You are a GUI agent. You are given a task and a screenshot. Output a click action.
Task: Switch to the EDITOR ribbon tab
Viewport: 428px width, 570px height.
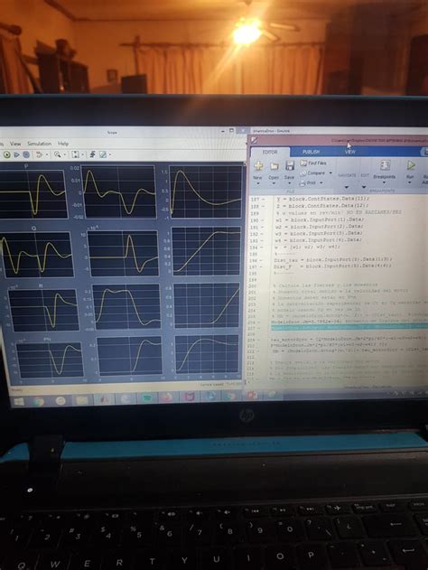pos(270,153)
